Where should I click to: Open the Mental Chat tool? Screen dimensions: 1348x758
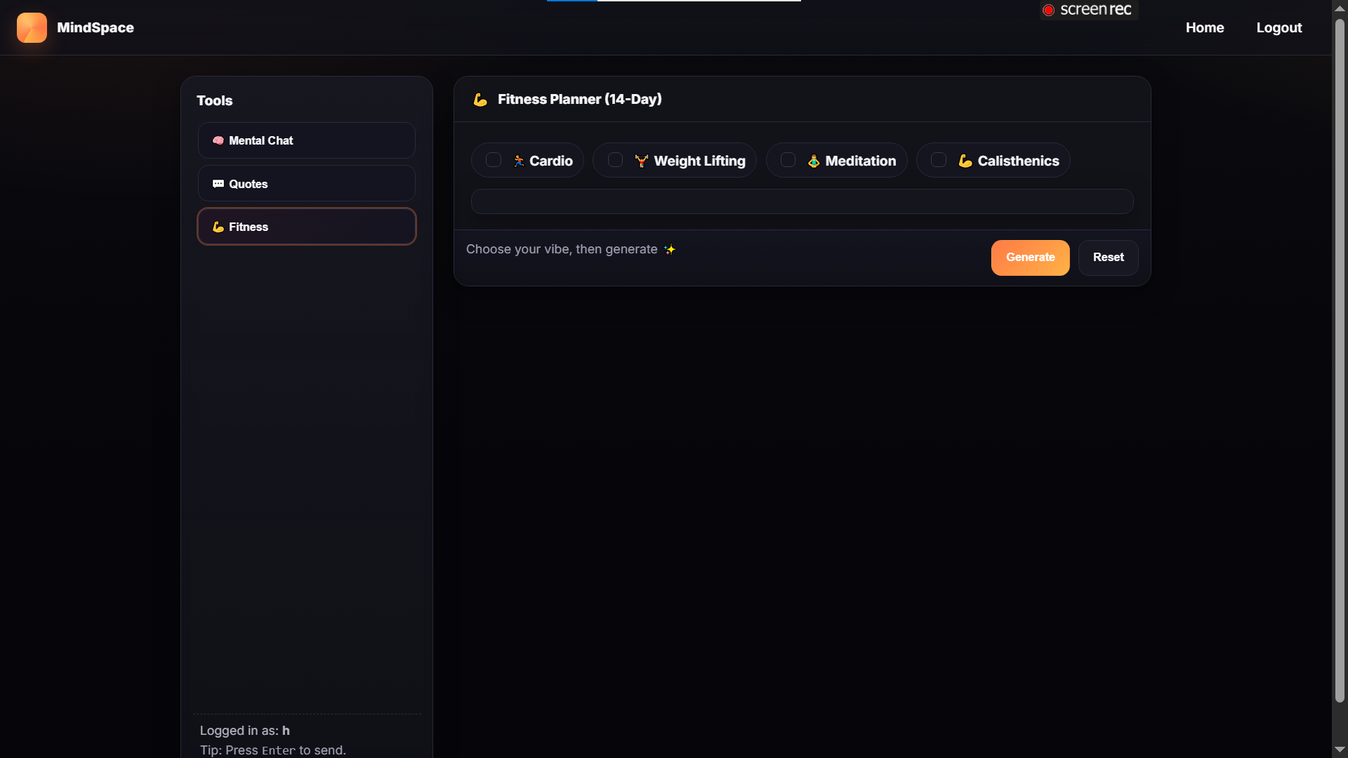pos(306,140)
